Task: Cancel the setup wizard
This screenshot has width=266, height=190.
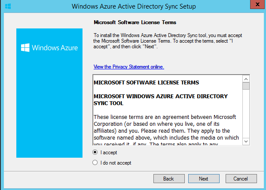Action: 241,179
